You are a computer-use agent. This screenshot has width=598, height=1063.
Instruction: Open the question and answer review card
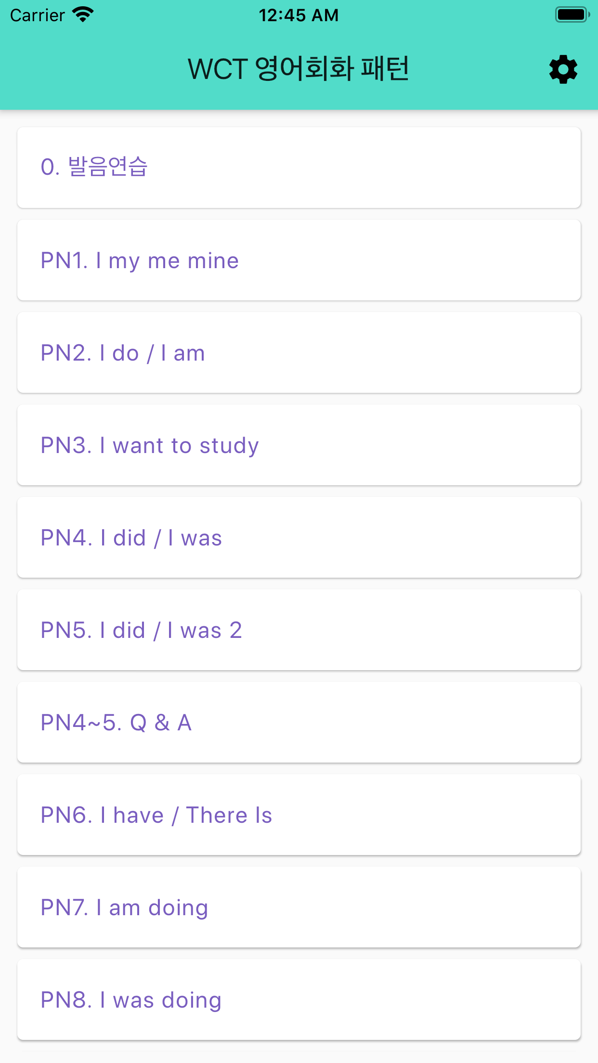pos(299,722)
